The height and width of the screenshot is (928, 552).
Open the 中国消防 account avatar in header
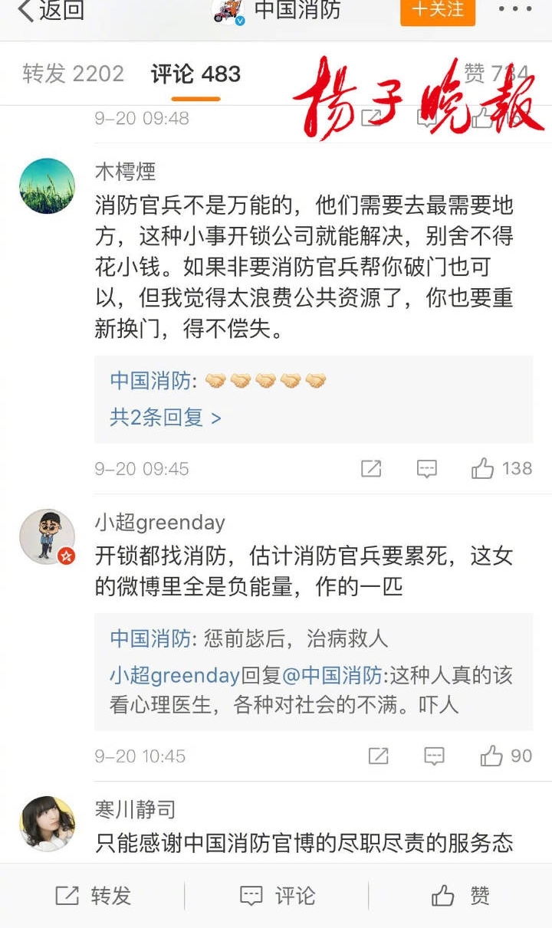(x=228, y=11)
